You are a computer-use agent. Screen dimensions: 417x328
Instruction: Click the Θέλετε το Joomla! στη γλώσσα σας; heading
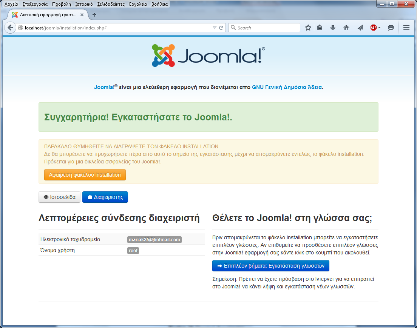coord(292,218)
